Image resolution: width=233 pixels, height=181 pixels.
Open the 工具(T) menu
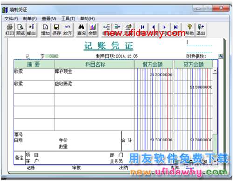coord(68,19)
